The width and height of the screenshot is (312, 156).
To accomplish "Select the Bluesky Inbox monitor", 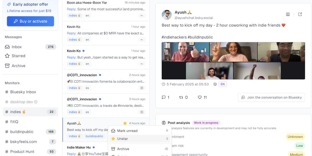I will pos(30,92).
